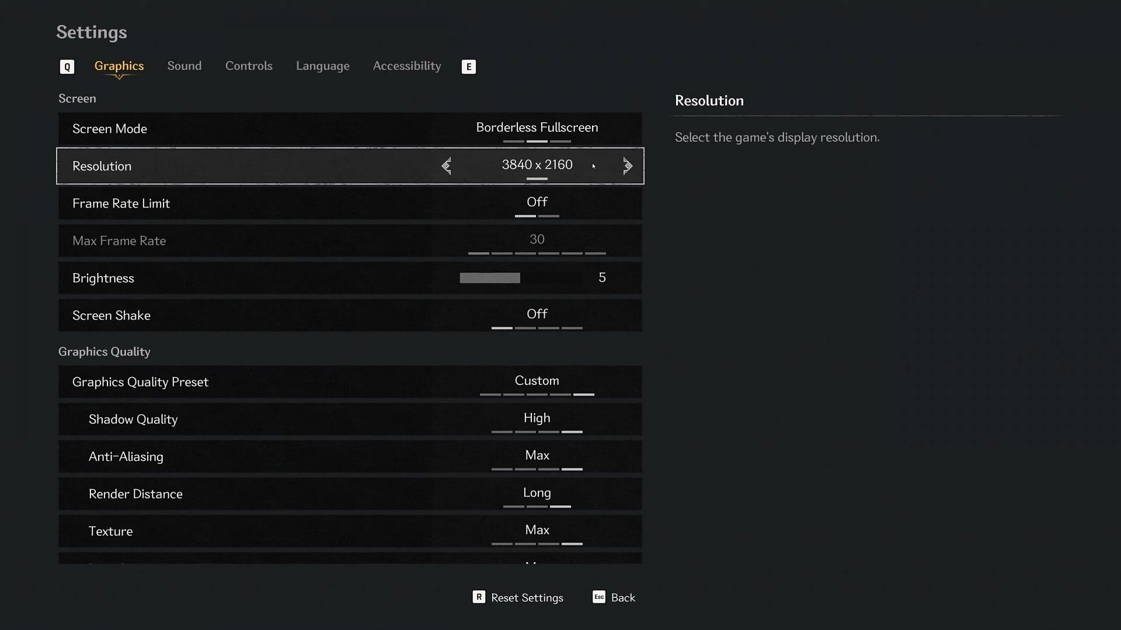The image size is (1121, 630).
Task: Click the Back button label
Action: [x=623, y=597]
